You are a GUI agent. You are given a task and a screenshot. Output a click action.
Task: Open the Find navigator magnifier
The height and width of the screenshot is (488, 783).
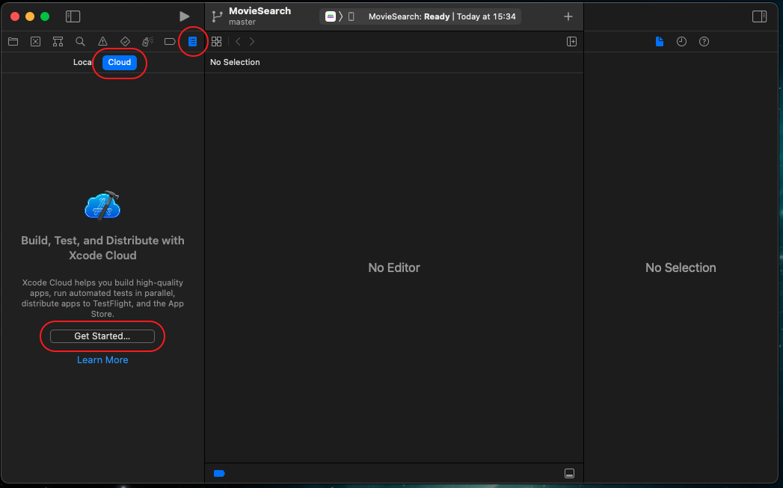(x=80, y=41)
